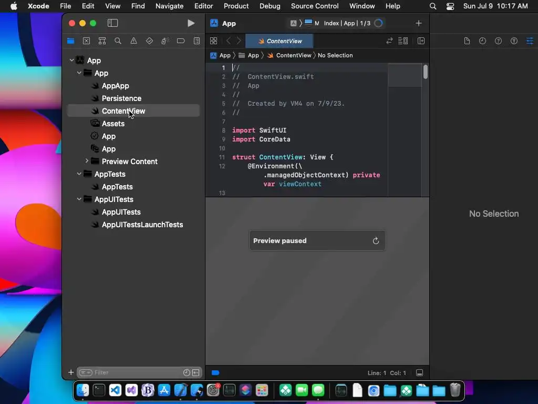Adjust editor options lines icon
Image resolution: width=538 pixels, height=404 pixels.
(x=403, y=41)
